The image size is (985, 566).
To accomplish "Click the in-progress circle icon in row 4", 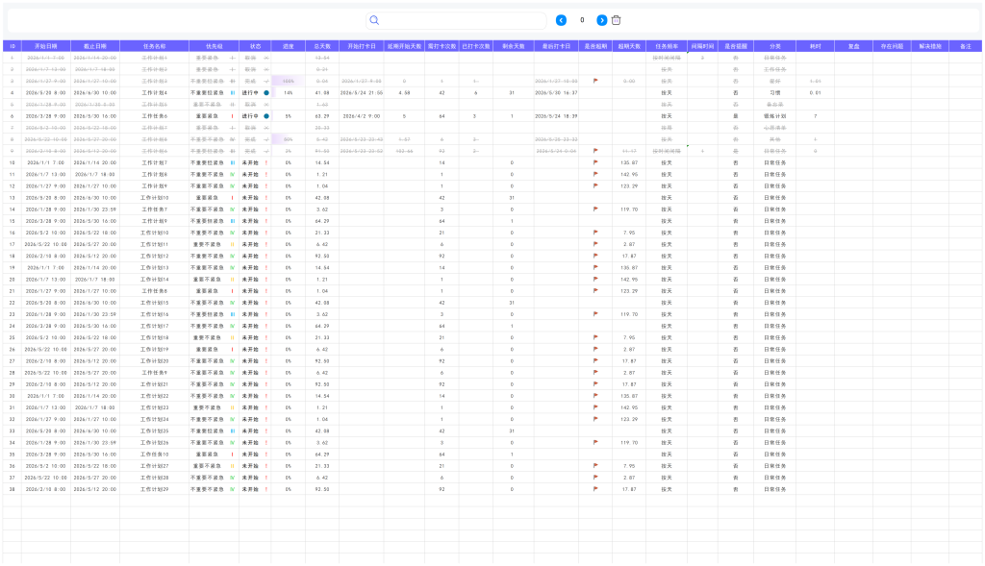I will point(266,93).
